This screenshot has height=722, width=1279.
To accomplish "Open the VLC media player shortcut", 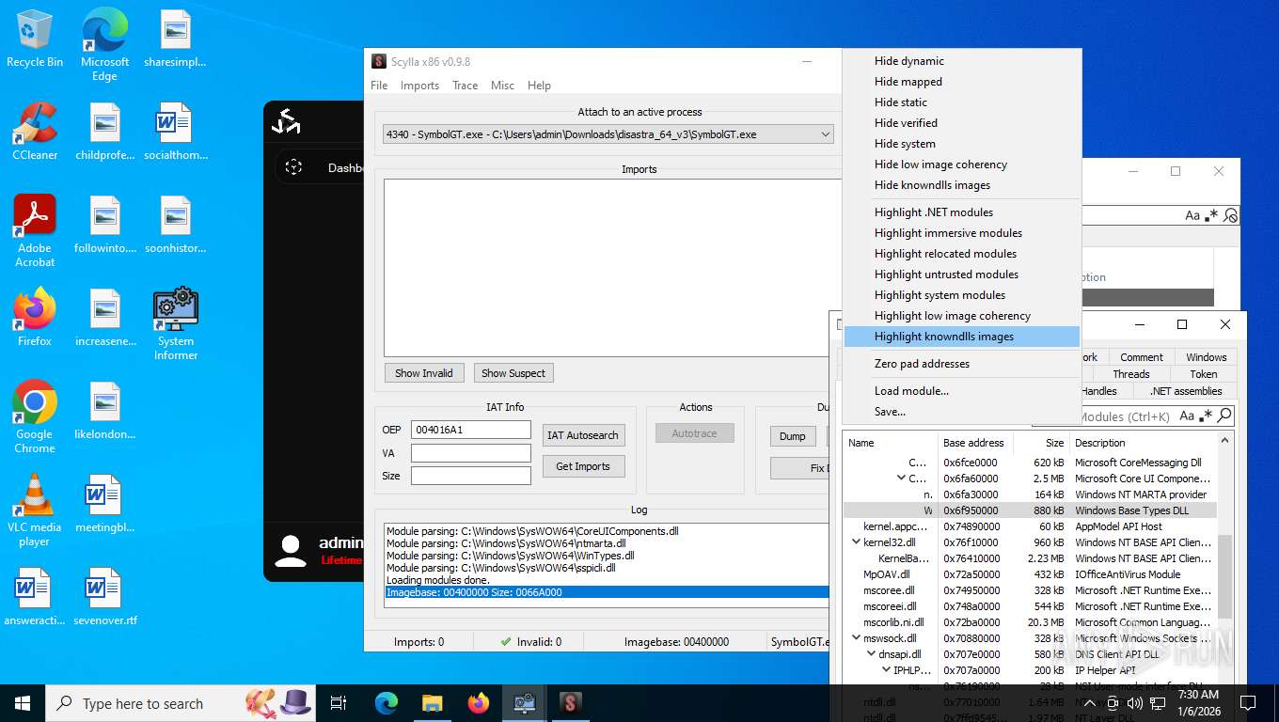I will (x=35, y=510).
